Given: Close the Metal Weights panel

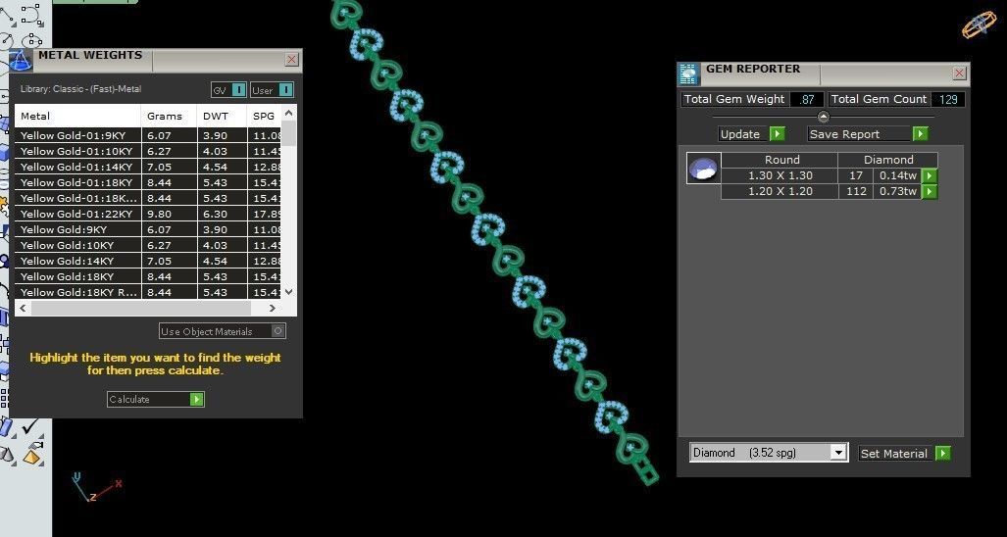Looking at the screenshot, I should 291,60.
